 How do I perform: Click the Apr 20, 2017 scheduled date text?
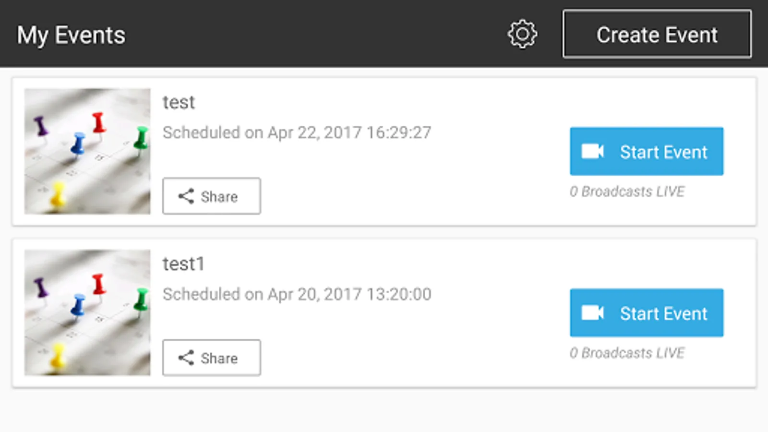point(297,294)
